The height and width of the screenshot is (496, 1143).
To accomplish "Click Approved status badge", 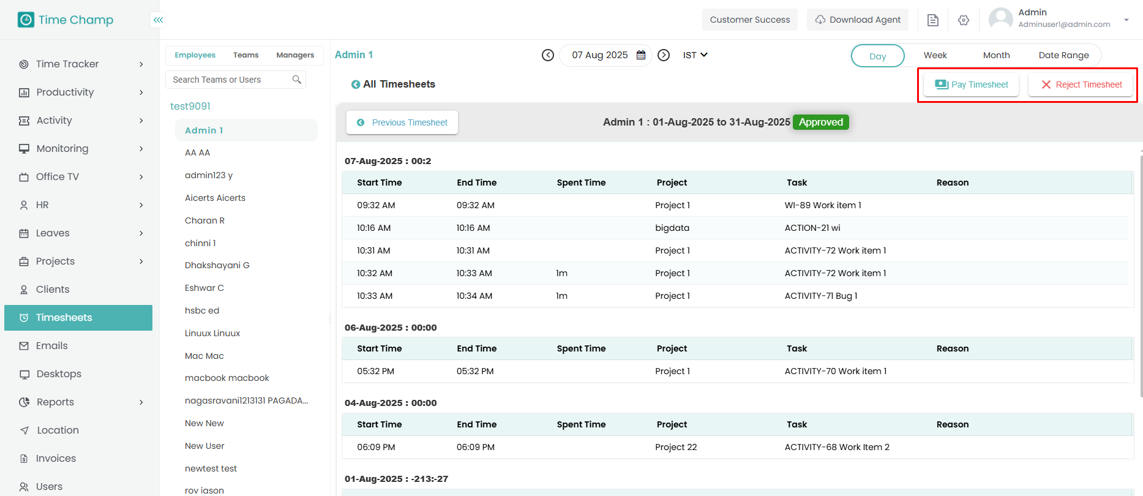I will coord(821,122).
